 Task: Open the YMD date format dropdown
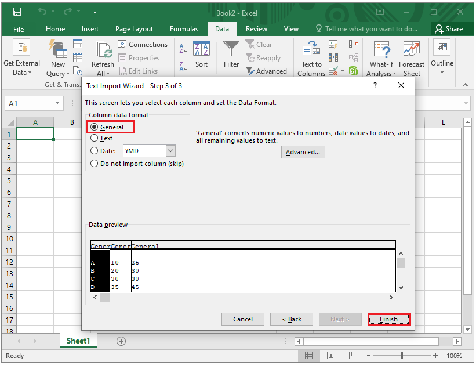(170, 150)
